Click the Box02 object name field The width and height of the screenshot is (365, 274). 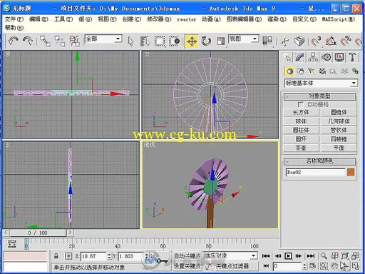(316, 172)
